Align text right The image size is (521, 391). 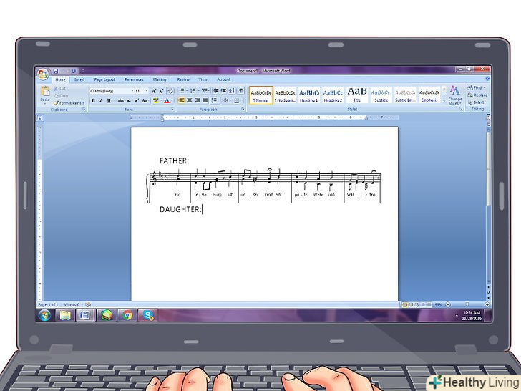(x=198, y=100)
